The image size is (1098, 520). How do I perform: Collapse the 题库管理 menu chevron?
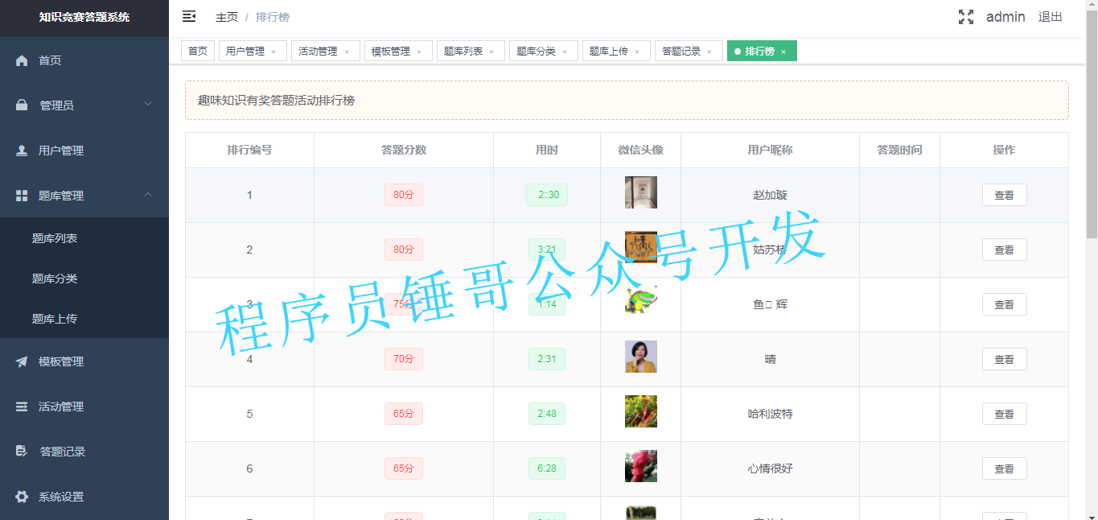click(148, 194)
